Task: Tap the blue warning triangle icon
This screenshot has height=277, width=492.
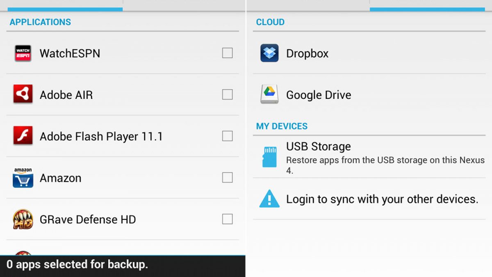Action: (269, 199)
